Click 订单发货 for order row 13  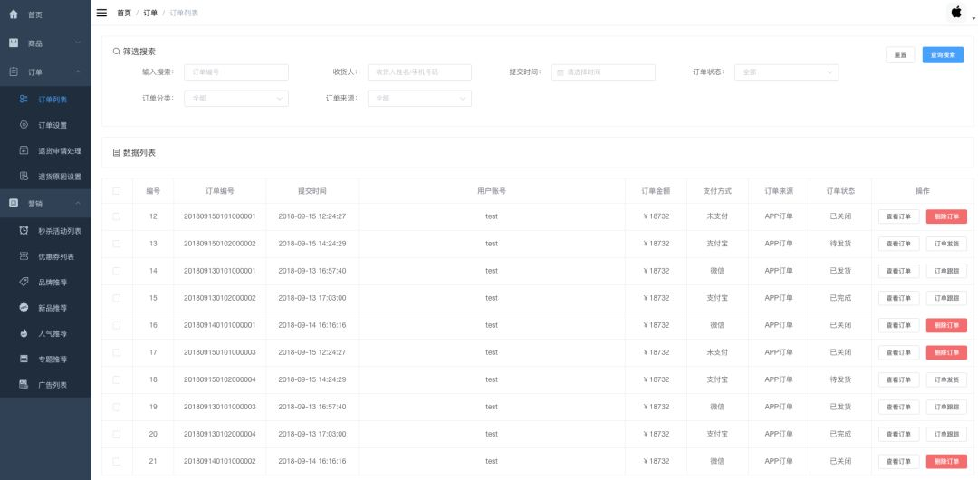tap(946, 244)
